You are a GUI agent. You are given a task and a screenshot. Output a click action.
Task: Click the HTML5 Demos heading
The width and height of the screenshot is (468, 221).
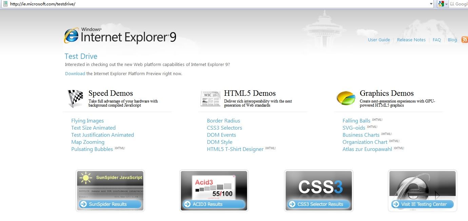[x=250, y=93]
